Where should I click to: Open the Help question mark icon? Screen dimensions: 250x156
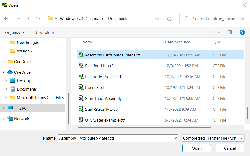(242, 32)
